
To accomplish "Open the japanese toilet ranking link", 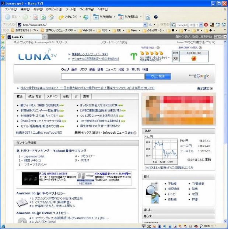I will [x=34, y=156].
